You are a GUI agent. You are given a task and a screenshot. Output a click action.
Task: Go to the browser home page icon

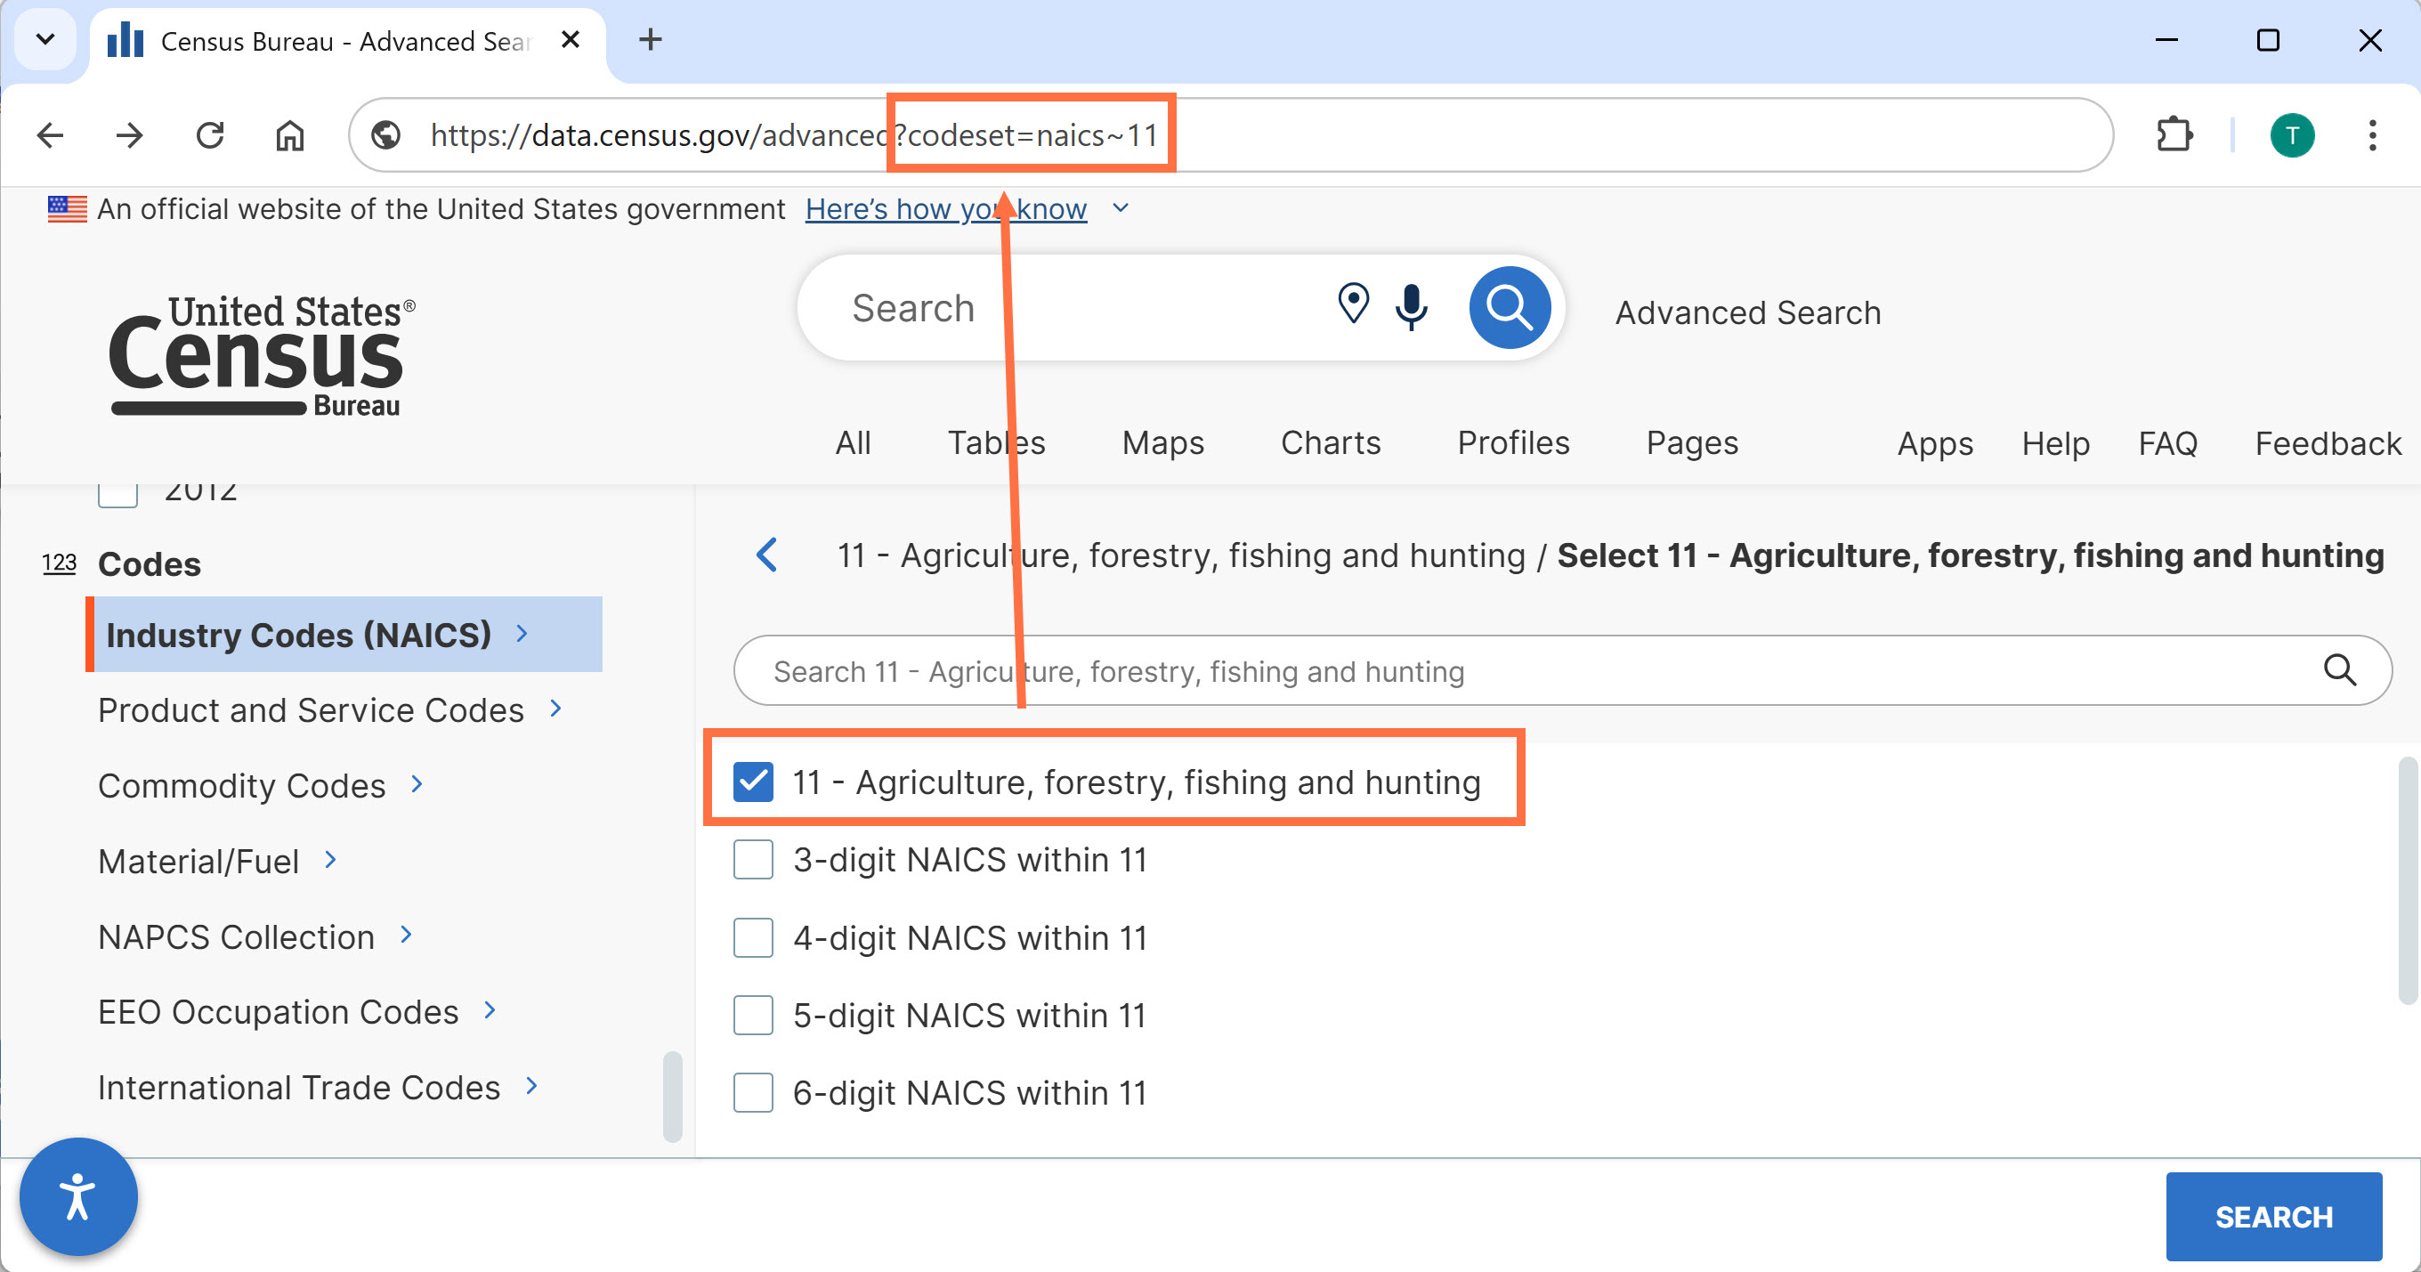(x=289, y=135)
